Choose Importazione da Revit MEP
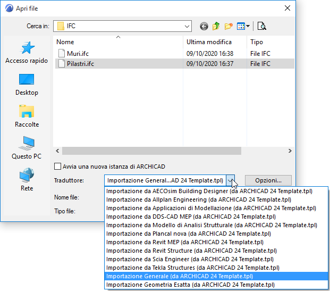330x291 pixels. 216,242
